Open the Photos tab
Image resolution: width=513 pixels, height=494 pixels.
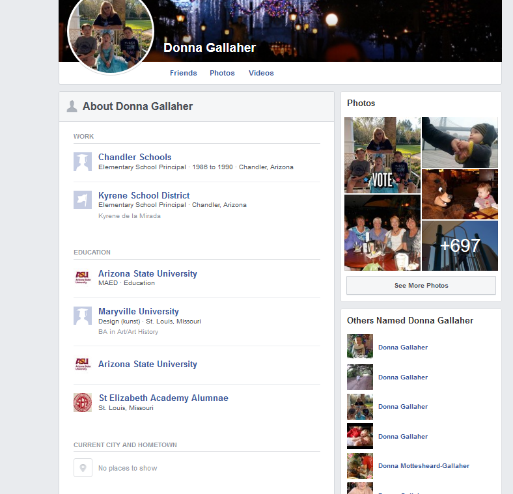[x=222, y=73]
